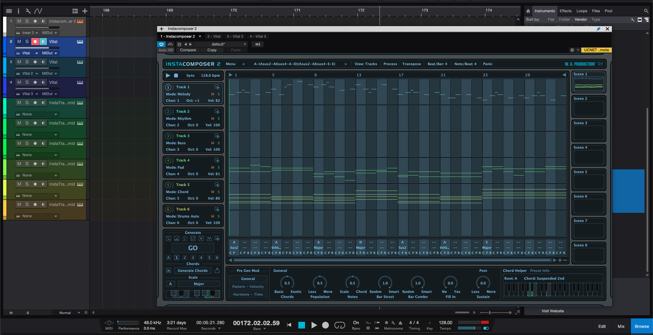
Task: Open the Instacomposer Menu
Action: coord(231,64)
